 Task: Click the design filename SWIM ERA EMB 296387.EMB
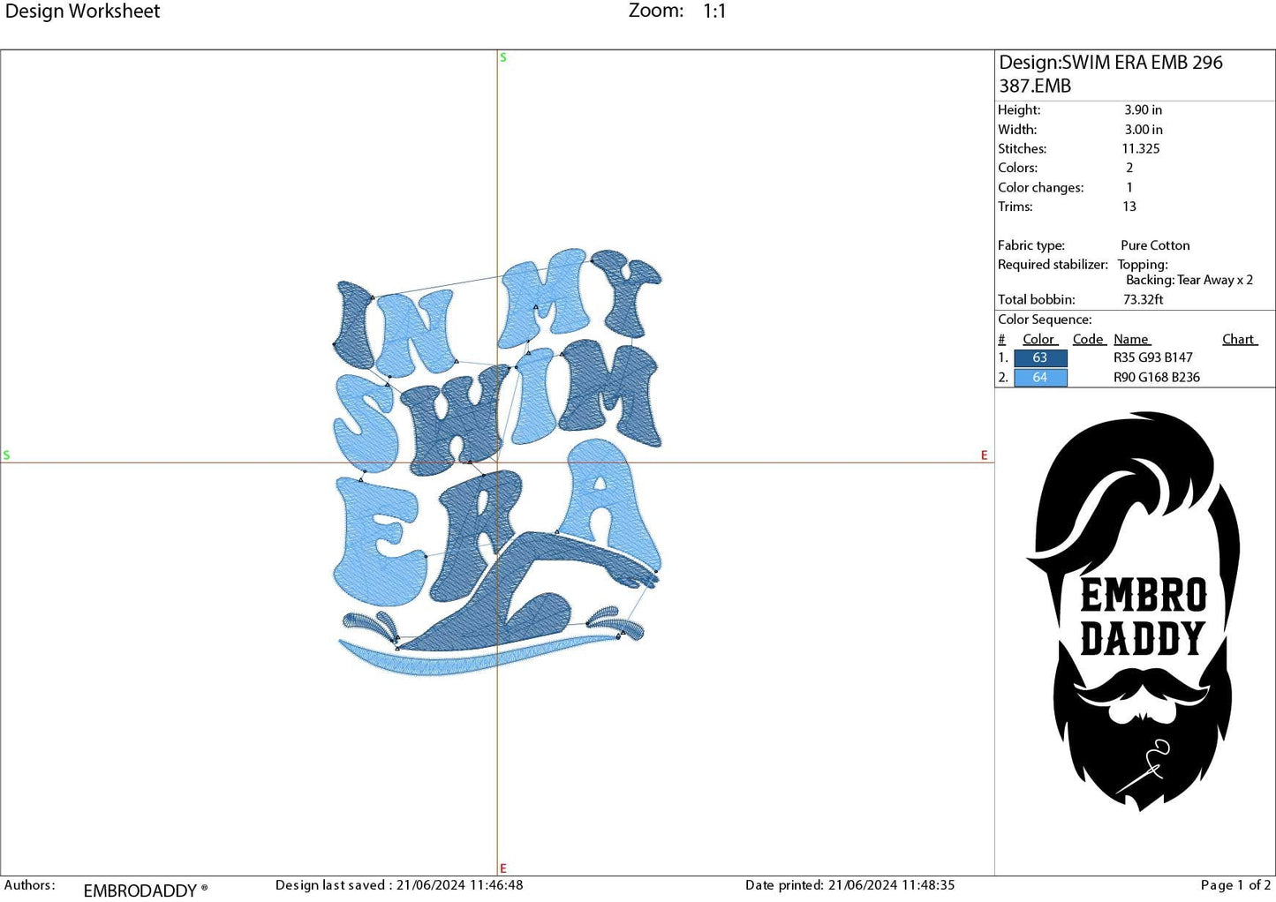(x=1109, y=74)
